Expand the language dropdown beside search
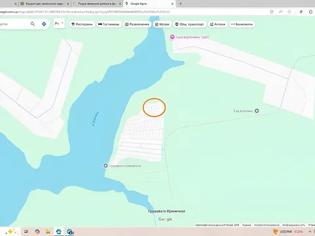The width and height of the screenshot is (315, 236). 59,24
